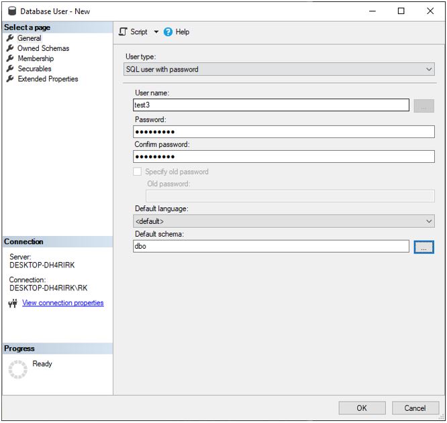Open the Help icon in toolbar
This screenshot has height=423, width=447.
[x=168, y=32]
